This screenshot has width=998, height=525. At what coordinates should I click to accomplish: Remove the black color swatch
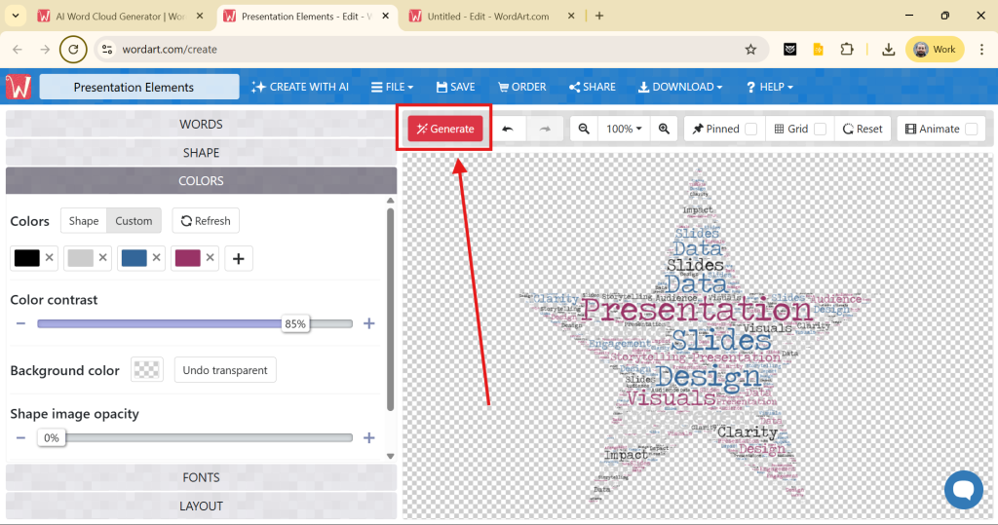click(x=49, y=258)
